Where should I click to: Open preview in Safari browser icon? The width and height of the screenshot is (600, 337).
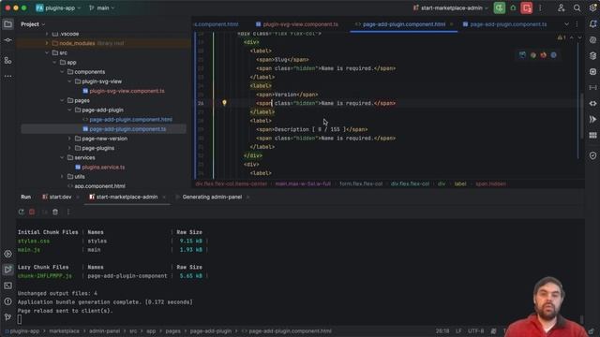pyautogui.click(x=554, y=55)
